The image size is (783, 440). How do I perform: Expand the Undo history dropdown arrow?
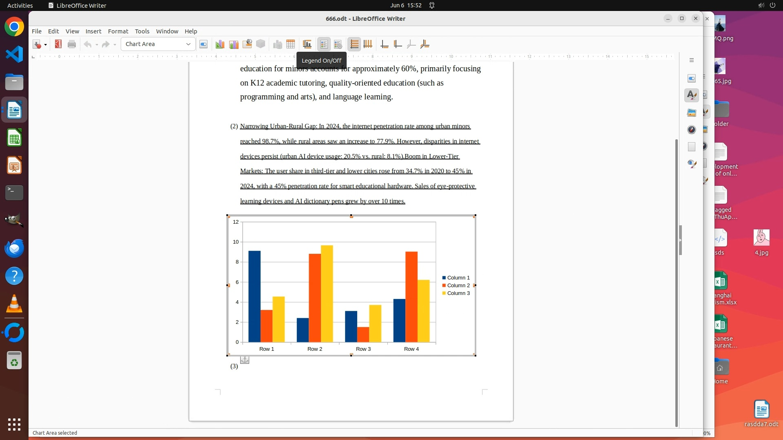(x=97, y=44)
